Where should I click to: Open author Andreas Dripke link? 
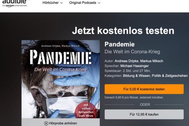(x=127, y=61)
